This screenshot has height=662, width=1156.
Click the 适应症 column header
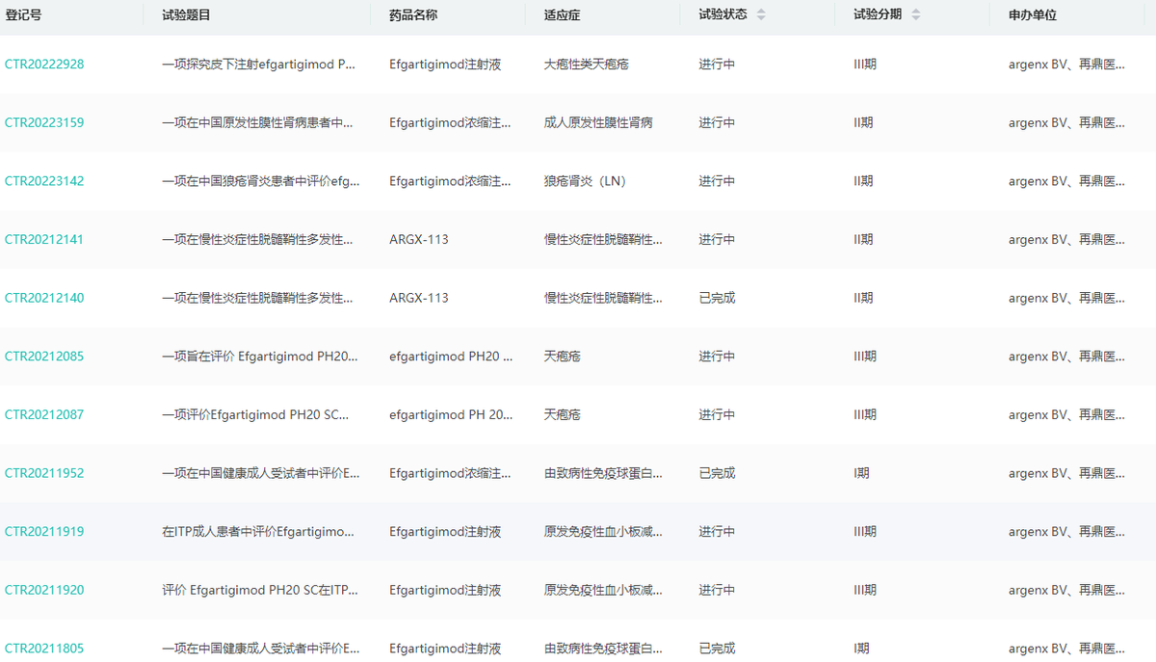click(x=563, y=14)
